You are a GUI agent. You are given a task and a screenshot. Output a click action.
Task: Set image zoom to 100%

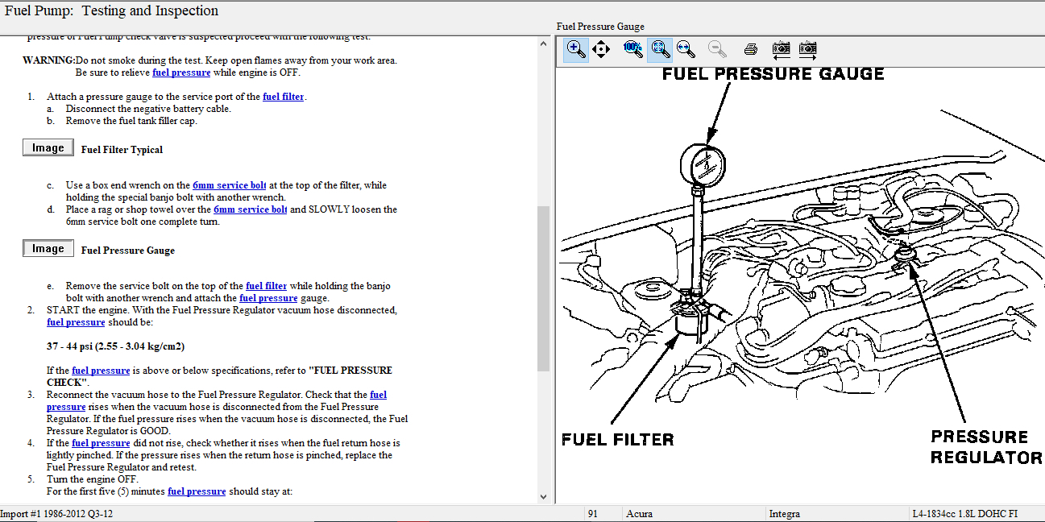click(x=632, y=49)
